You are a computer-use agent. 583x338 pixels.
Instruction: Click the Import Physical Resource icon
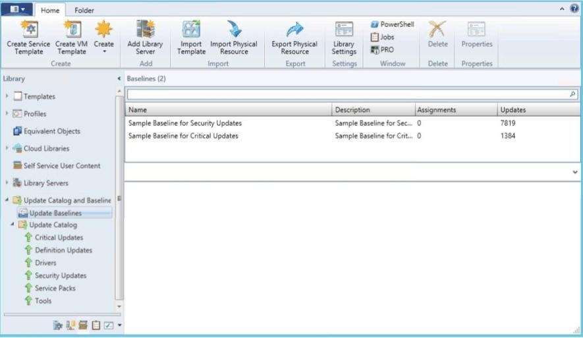(234, 29)
